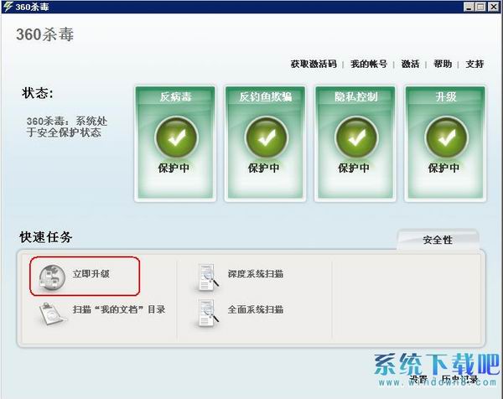Open the 获取激活码 link

click(x=314, y=64)
